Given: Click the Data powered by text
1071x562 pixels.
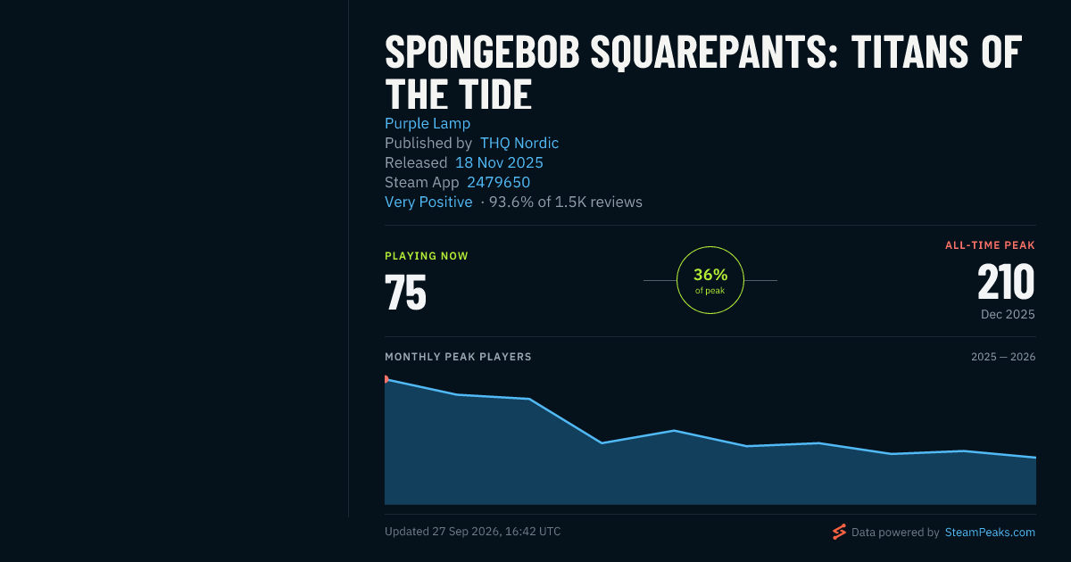Looking at the screenshot, I should click(895, 532).
